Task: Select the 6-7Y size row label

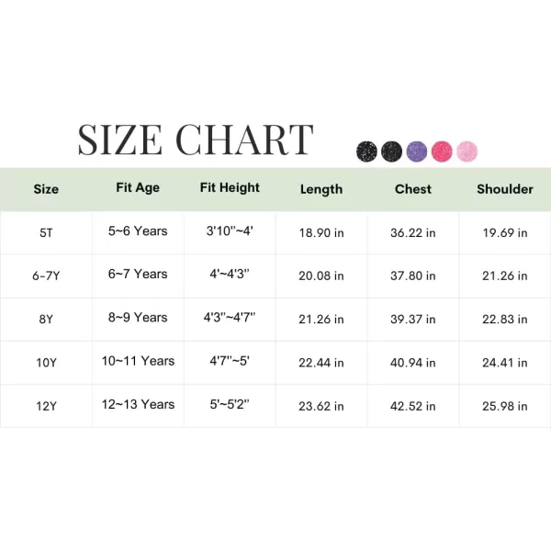Action: [46, 275]
